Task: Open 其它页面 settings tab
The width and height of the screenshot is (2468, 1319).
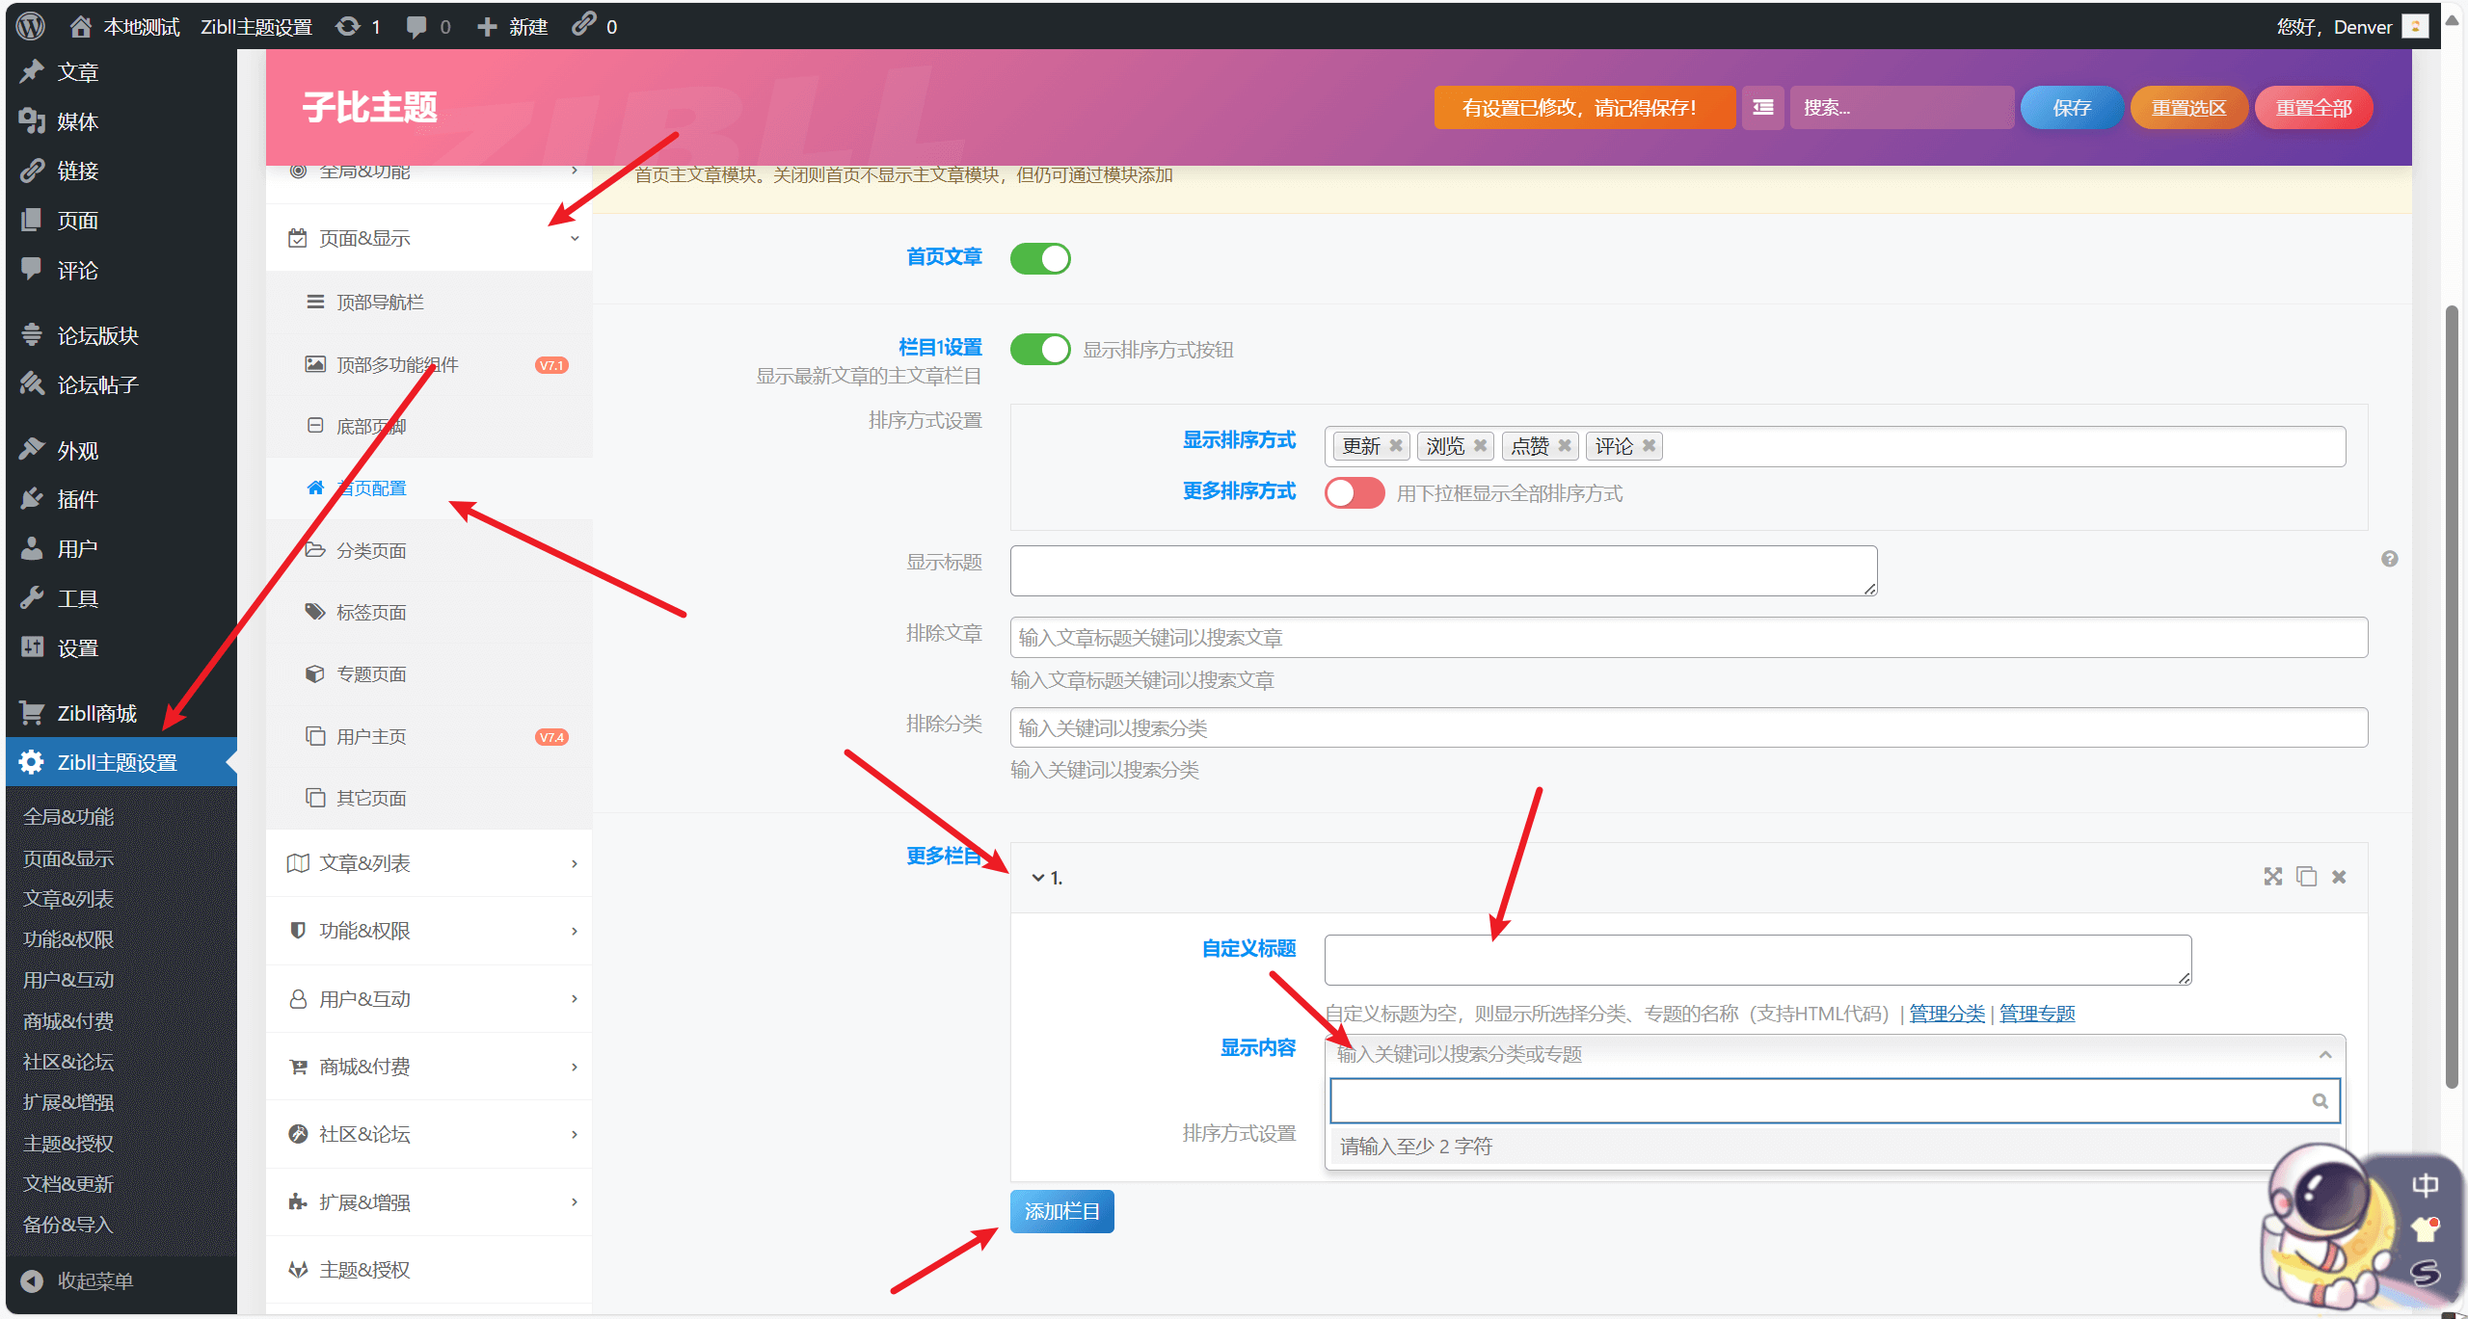Action: [x=429, y=798]
